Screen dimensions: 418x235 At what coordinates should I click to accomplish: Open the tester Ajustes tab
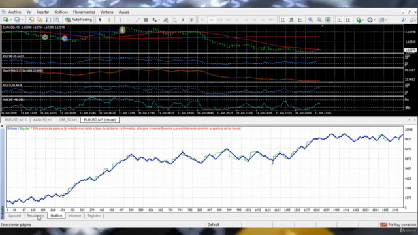[14, 216]
